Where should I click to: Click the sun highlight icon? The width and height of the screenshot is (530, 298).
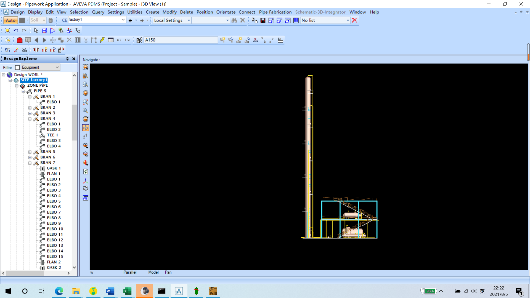(7, 30)
